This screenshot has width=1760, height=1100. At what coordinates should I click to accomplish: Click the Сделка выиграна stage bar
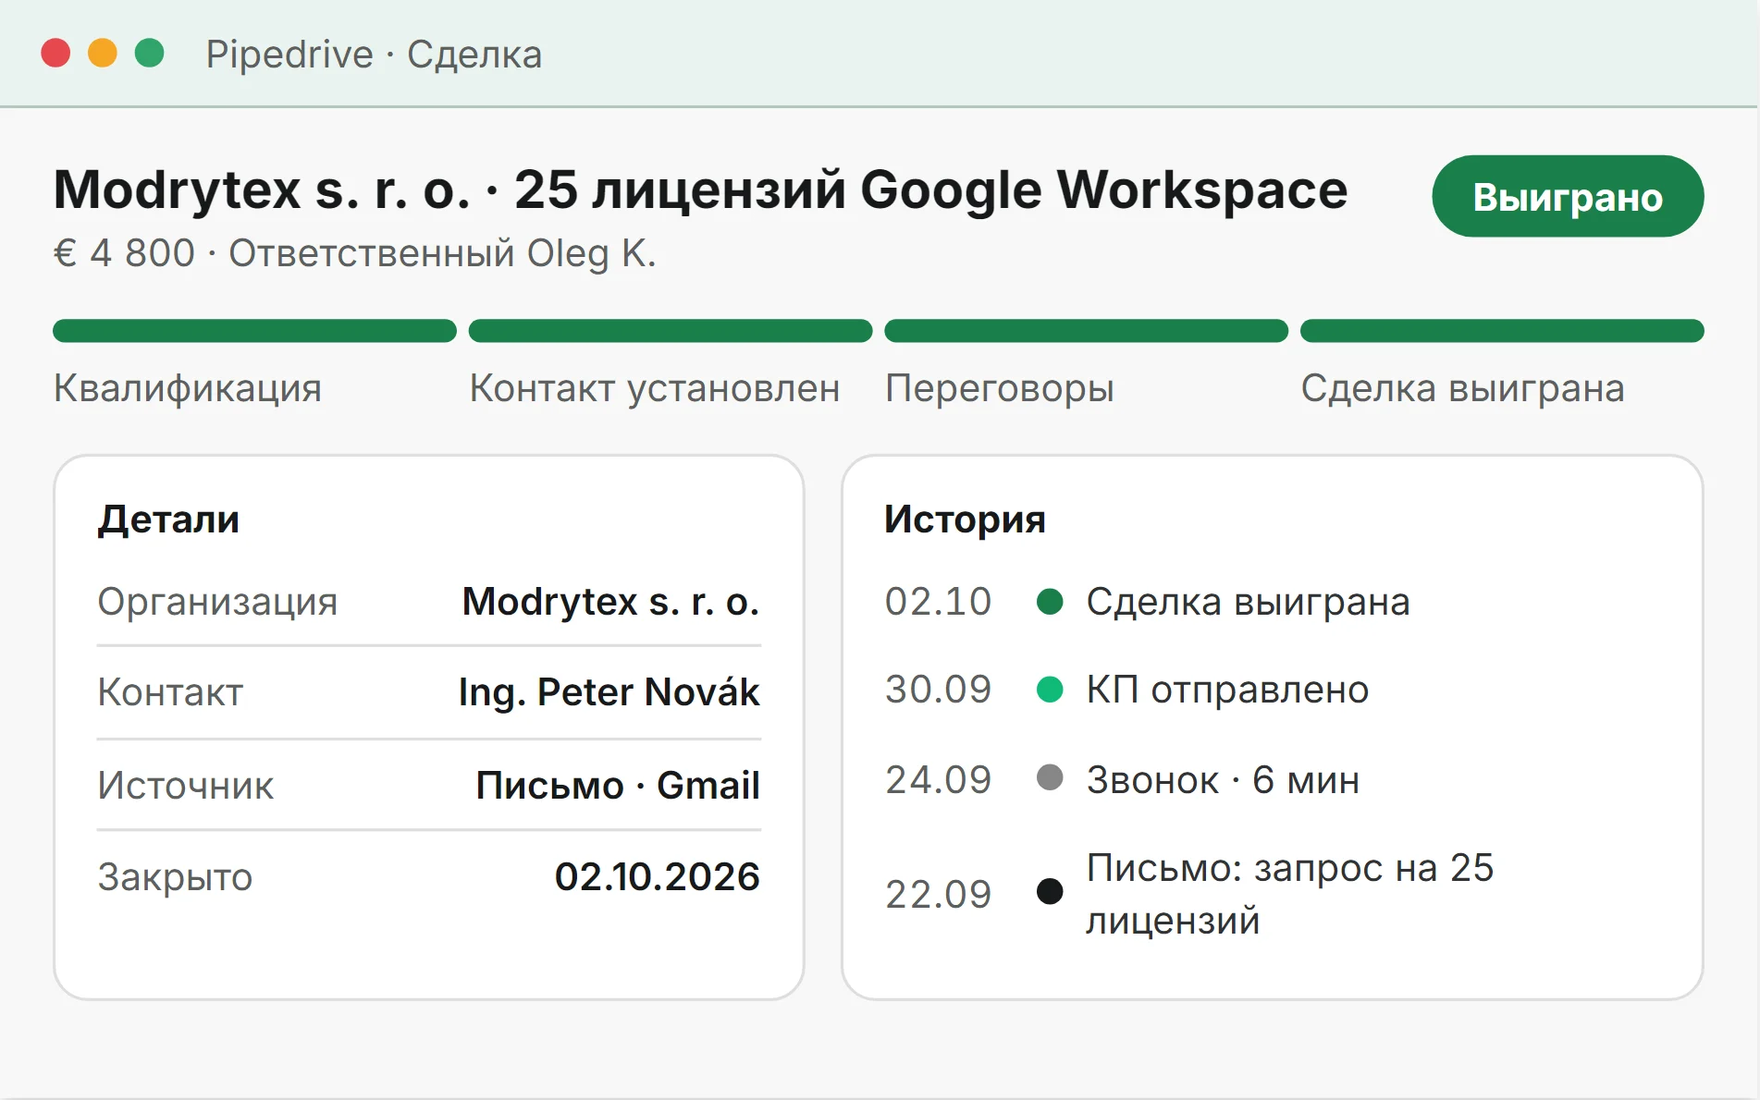tap(1502, 331)
